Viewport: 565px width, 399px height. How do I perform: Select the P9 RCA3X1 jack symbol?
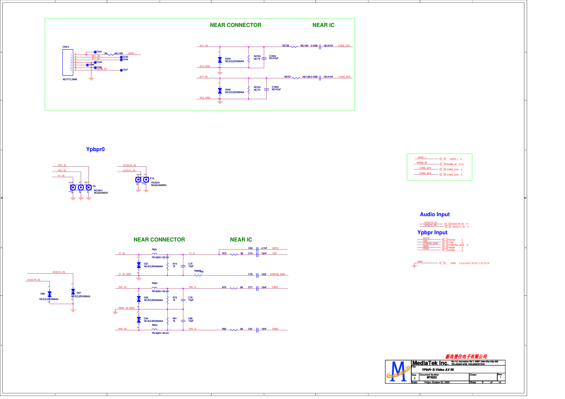[80, 187]
